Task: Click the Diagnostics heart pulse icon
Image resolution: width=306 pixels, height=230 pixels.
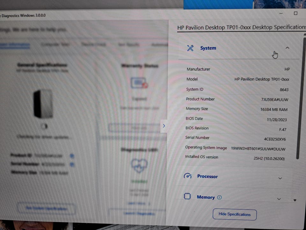Action: point(139,166)
